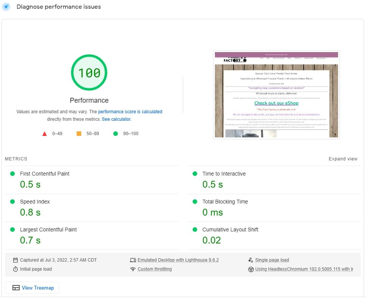Screen dimensions: 366x302
Task: Click the 100 performance score gauge
Action: (x=89, y=72)
